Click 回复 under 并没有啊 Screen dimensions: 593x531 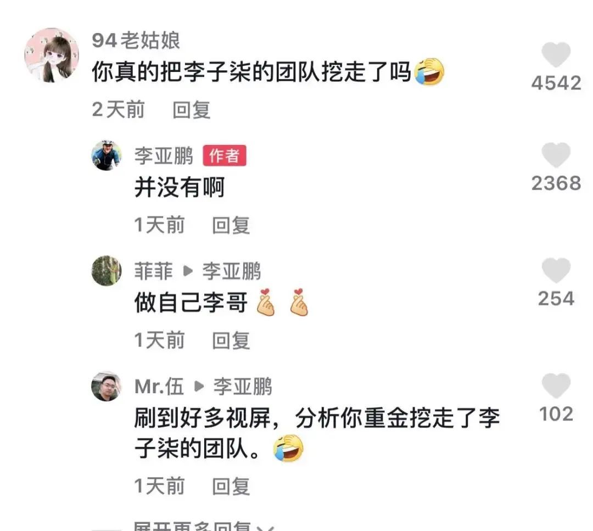coord(231,225)
